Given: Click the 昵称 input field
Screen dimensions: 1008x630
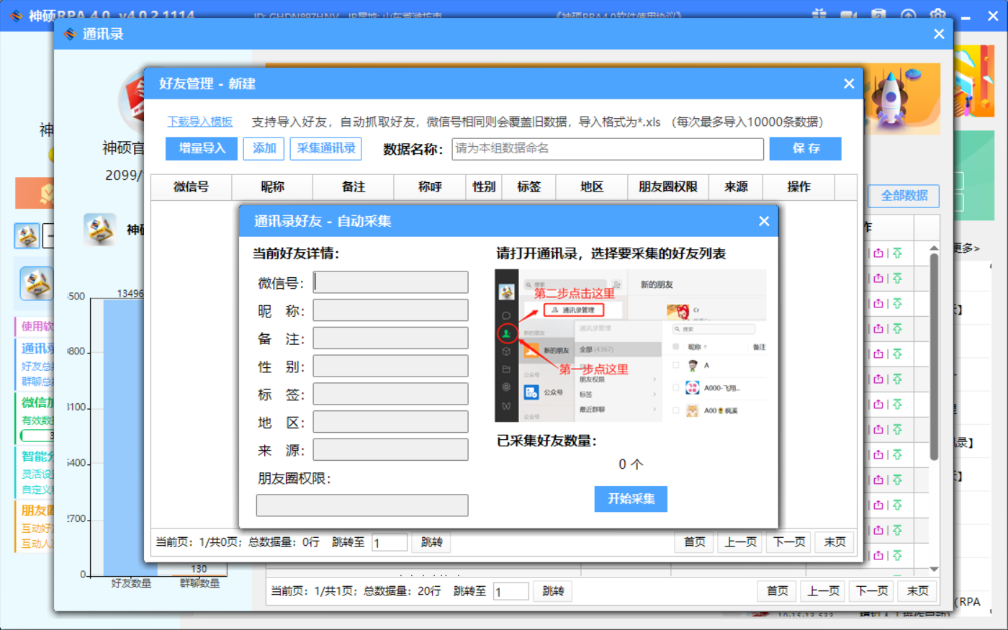Looking at the screenshot, I should point(391,310).
